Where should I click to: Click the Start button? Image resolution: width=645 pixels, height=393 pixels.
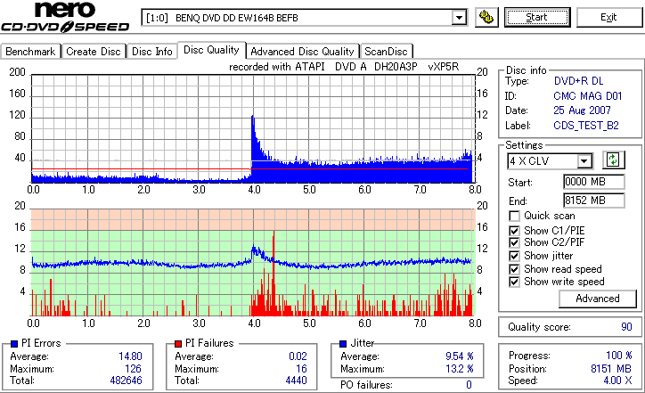(x=537, y=17)
